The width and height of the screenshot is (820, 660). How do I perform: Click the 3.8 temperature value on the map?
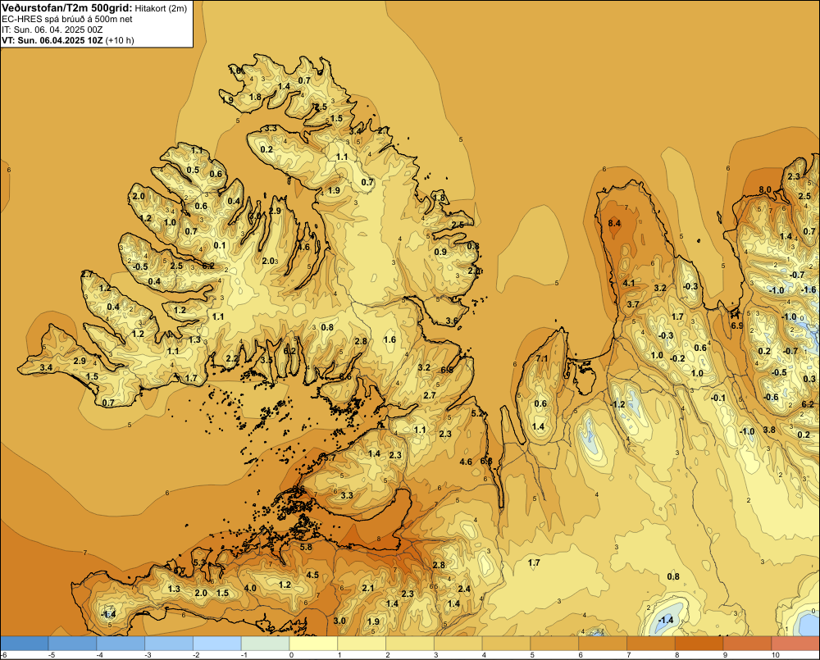point(769,430)
